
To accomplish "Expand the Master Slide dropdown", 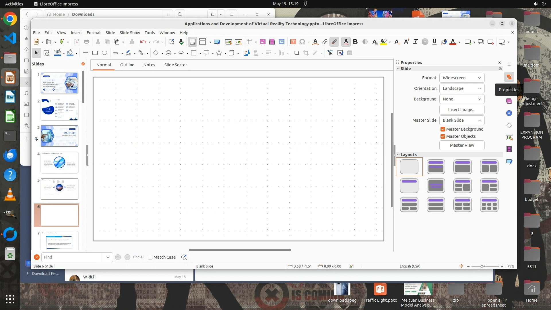I will (x=461, y=120).
